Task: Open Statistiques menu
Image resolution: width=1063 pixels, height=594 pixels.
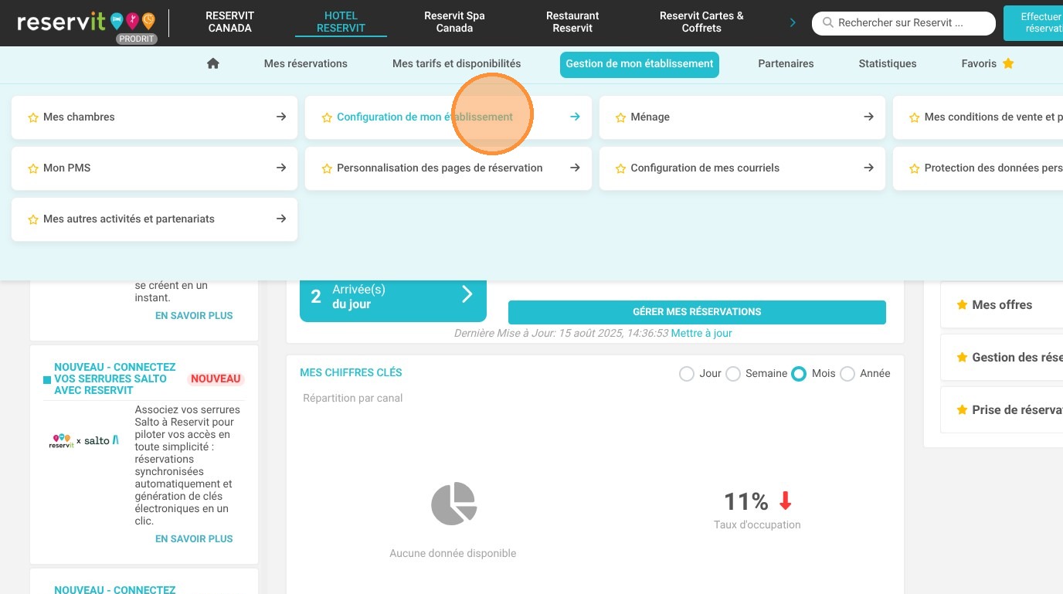Action: 888,63
